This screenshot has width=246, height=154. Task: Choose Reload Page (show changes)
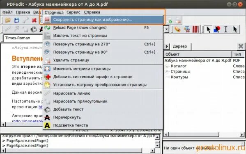pos(103,28)
